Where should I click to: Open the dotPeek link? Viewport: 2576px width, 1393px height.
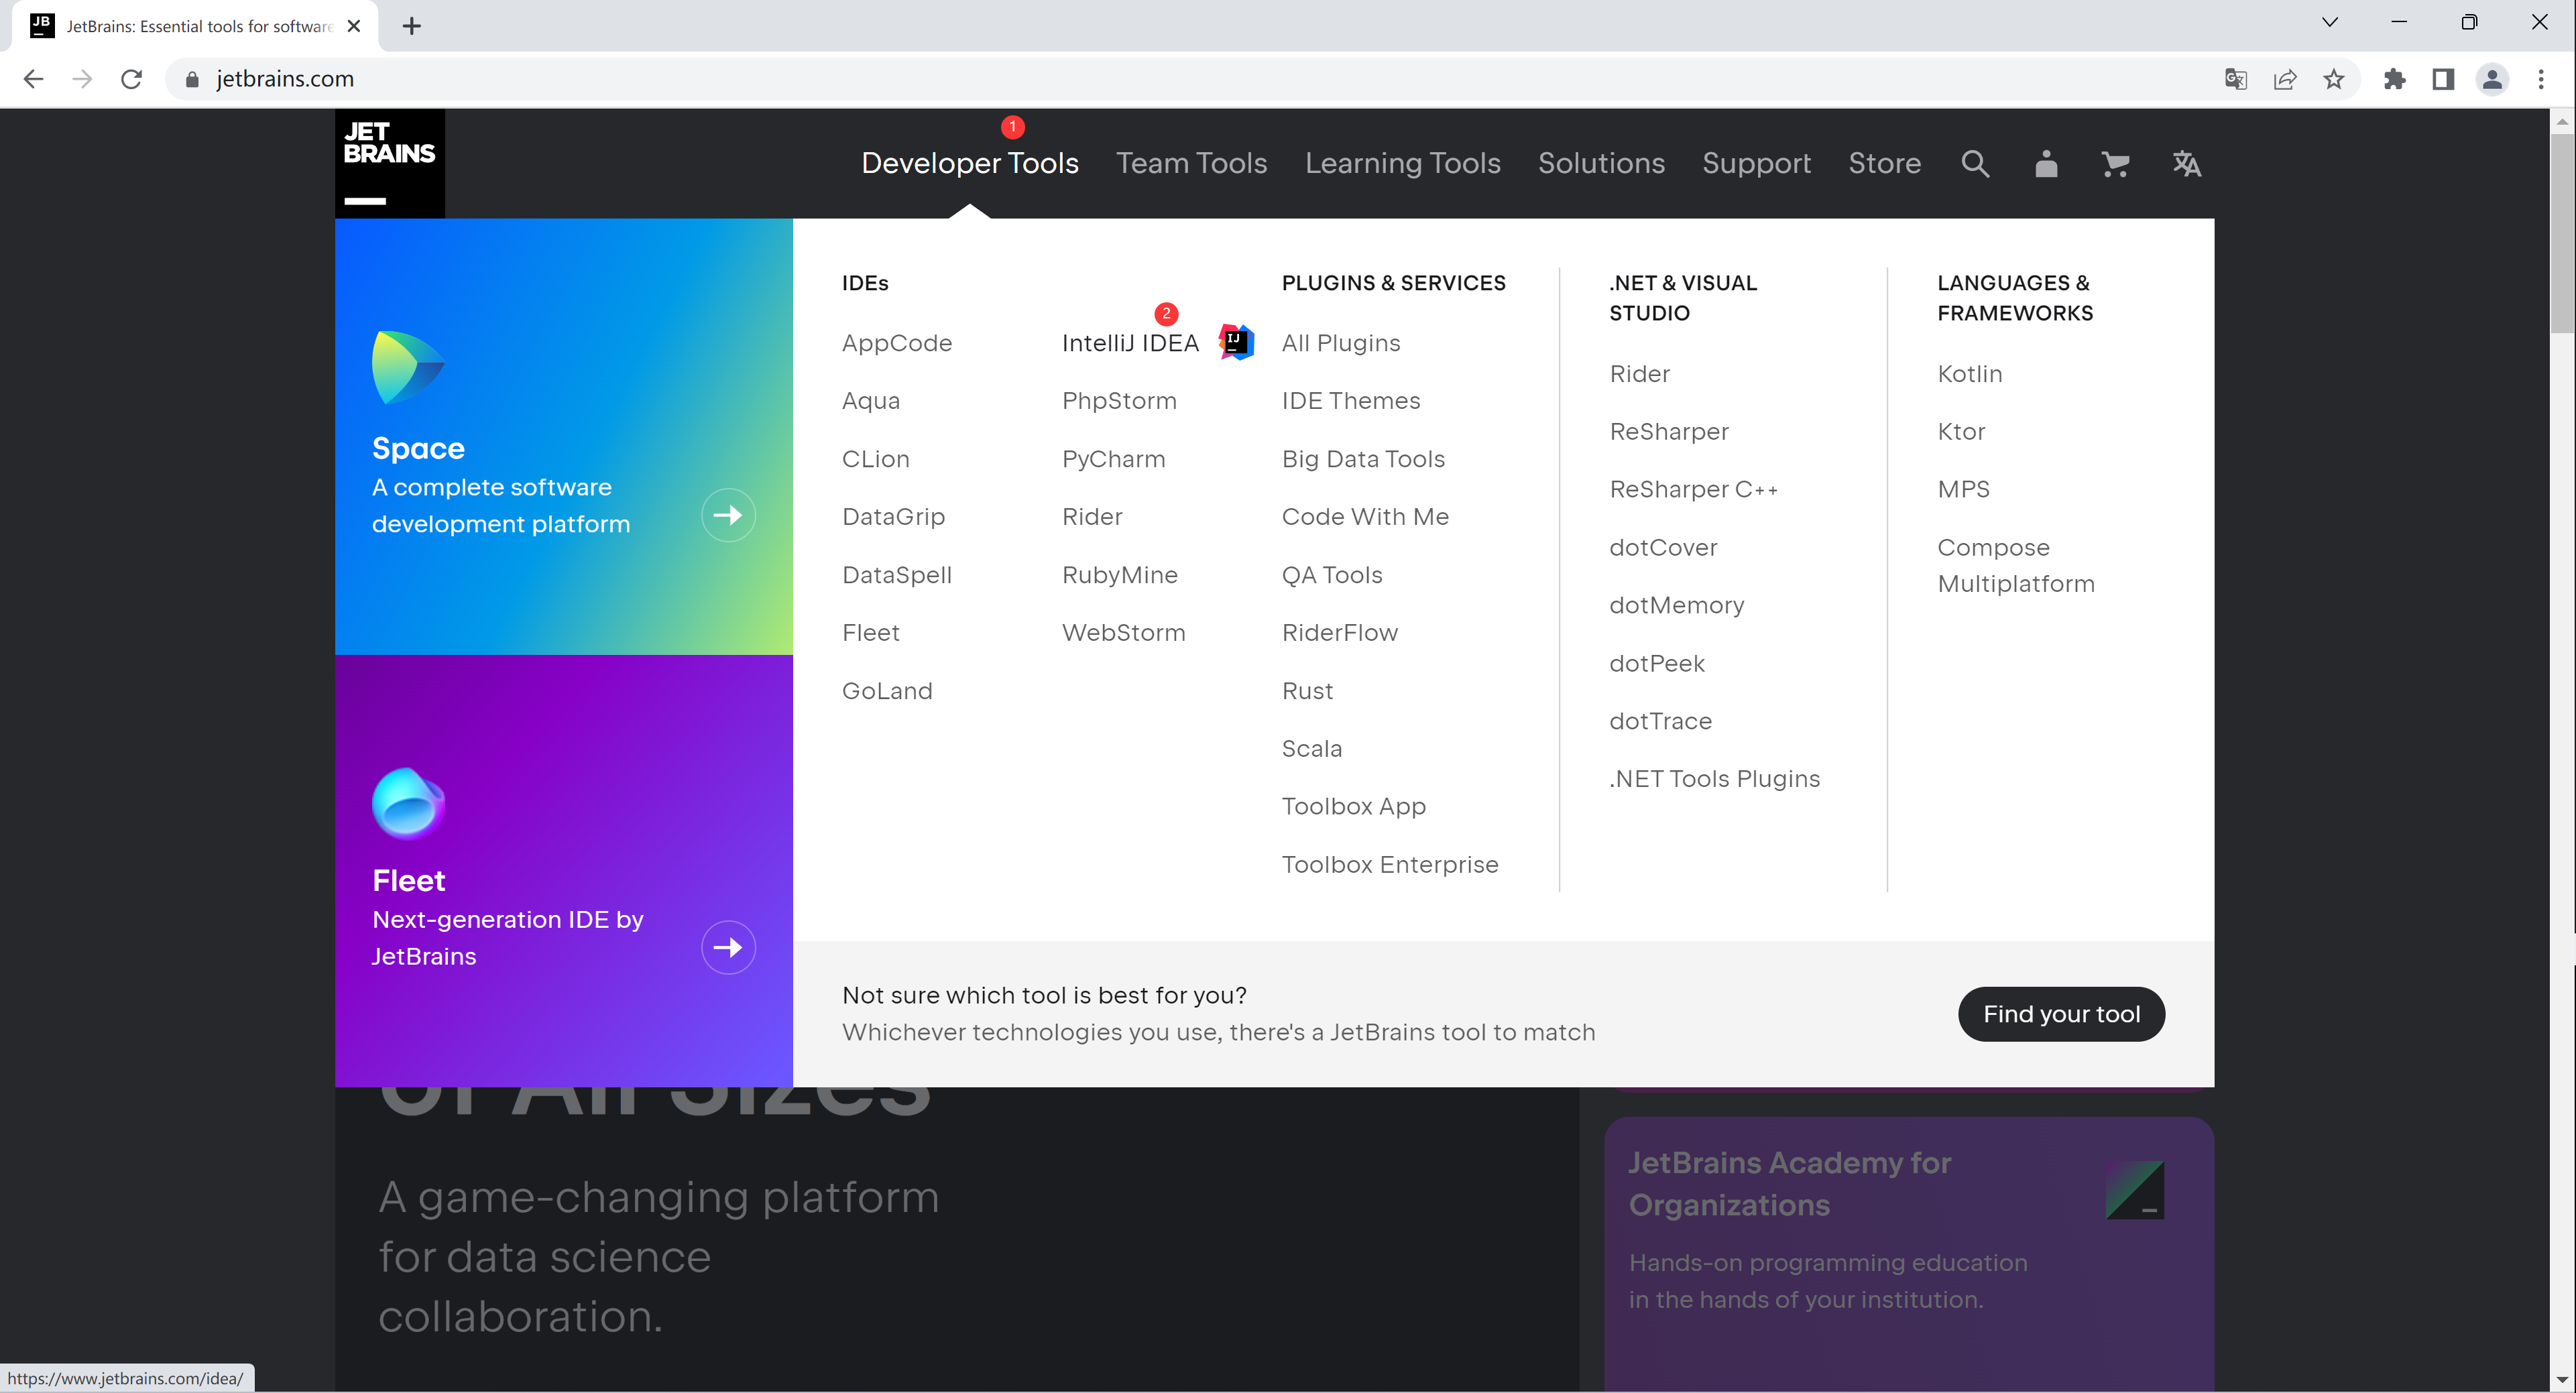pyautogui.click(x=1656, y=663)
